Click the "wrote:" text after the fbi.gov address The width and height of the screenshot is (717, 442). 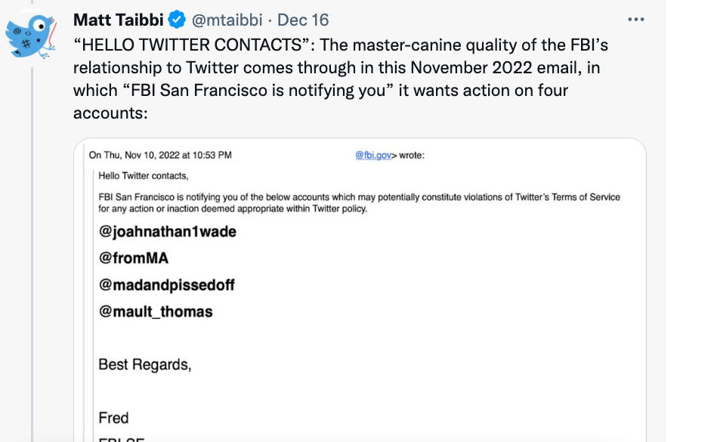[412, 155]
